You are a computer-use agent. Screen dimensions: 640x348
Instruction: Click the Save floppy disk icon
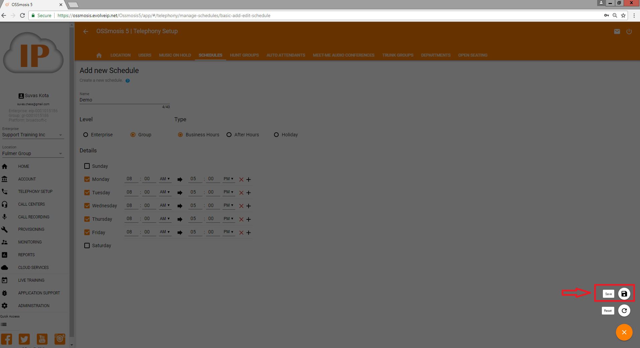click(x=624, y=294)
